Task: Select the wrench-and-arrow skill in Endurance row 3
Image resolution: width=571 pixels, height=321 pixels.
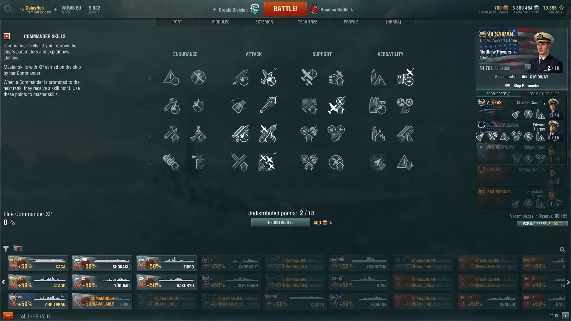Action: point(171,134)
